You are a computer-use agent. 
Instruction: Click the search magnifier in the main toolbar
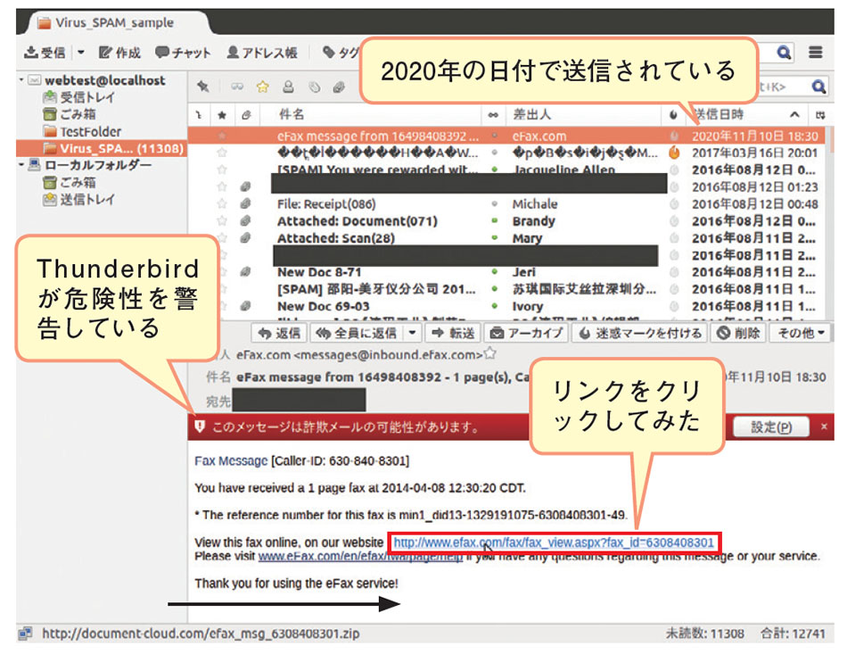[x=784, y=53]
